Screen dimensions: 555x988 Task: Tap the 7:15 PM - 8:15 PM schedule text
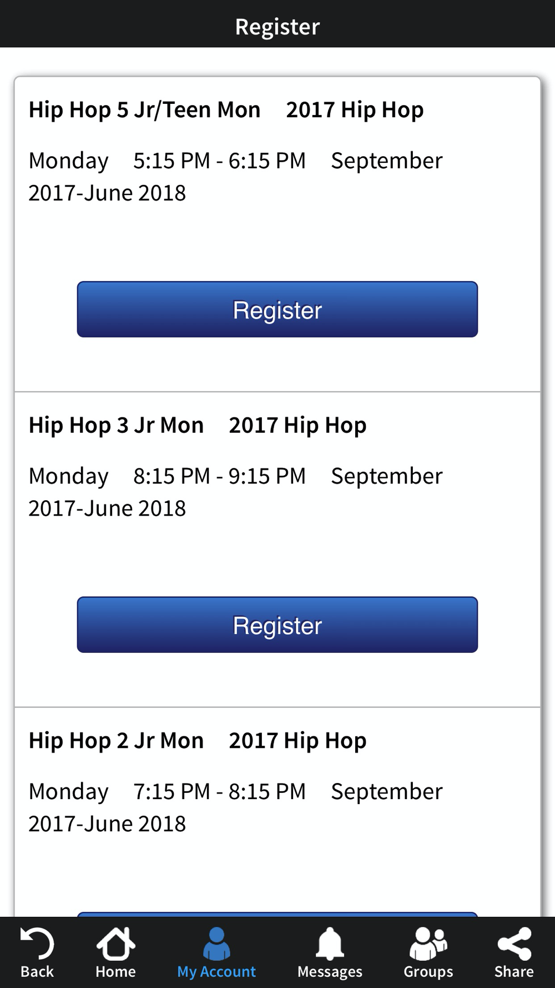[x=219, y=791]
